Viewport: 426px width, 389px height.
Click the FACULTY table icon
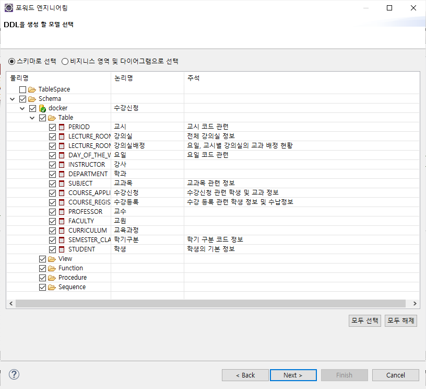[x=62, y=221]
